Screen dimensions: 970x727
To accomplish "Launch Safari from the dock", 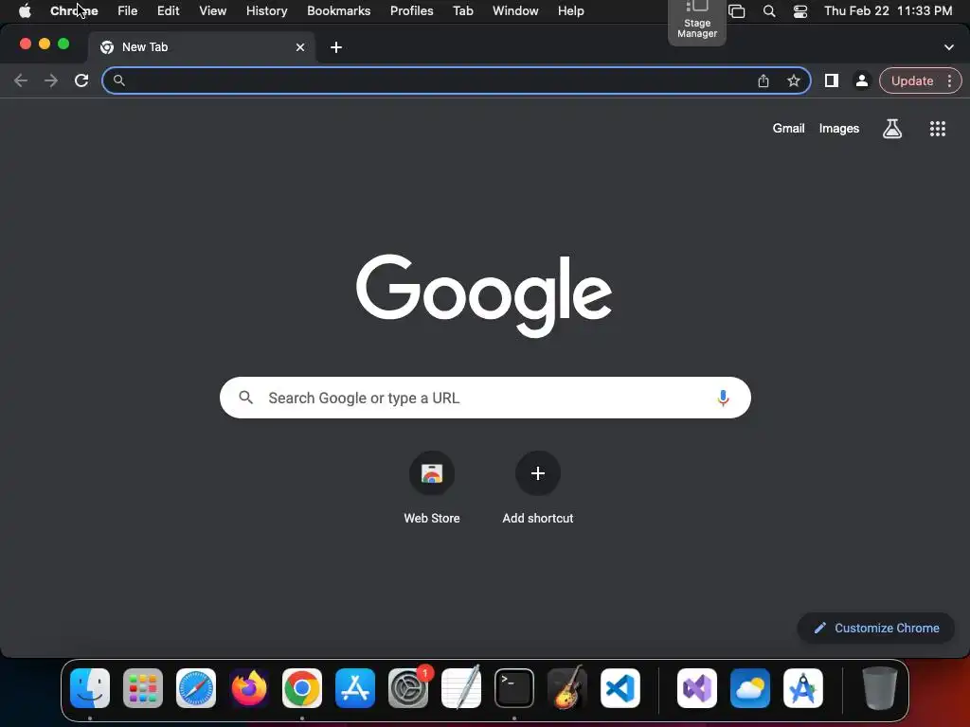I will tap(196, 687).
